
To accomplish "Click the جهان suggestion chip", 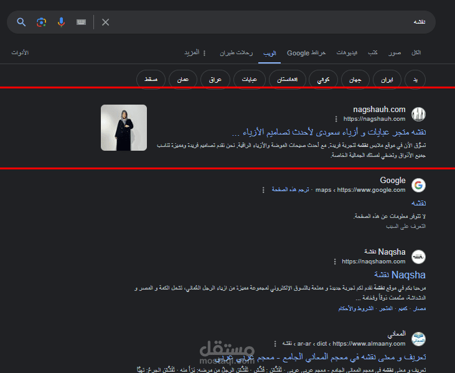I will coord(355,79).
